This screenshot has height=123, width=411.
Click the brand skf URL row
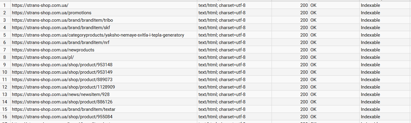pyautogui.click(x=61, y=28)
